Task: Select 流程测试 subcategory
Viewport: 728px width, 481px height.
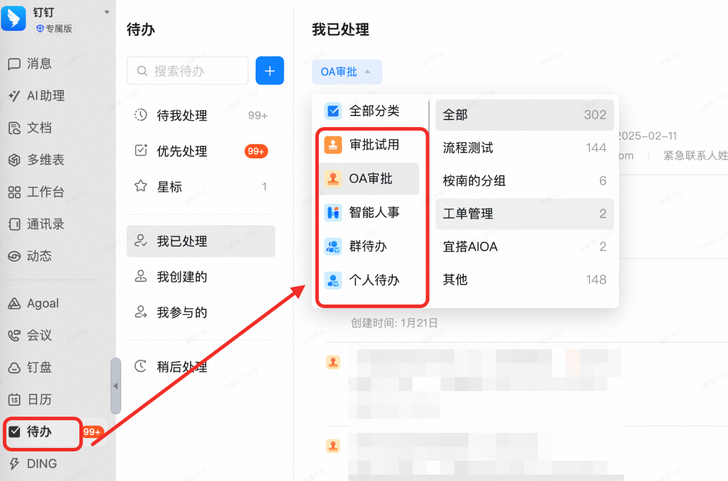Action: (524, 147)
